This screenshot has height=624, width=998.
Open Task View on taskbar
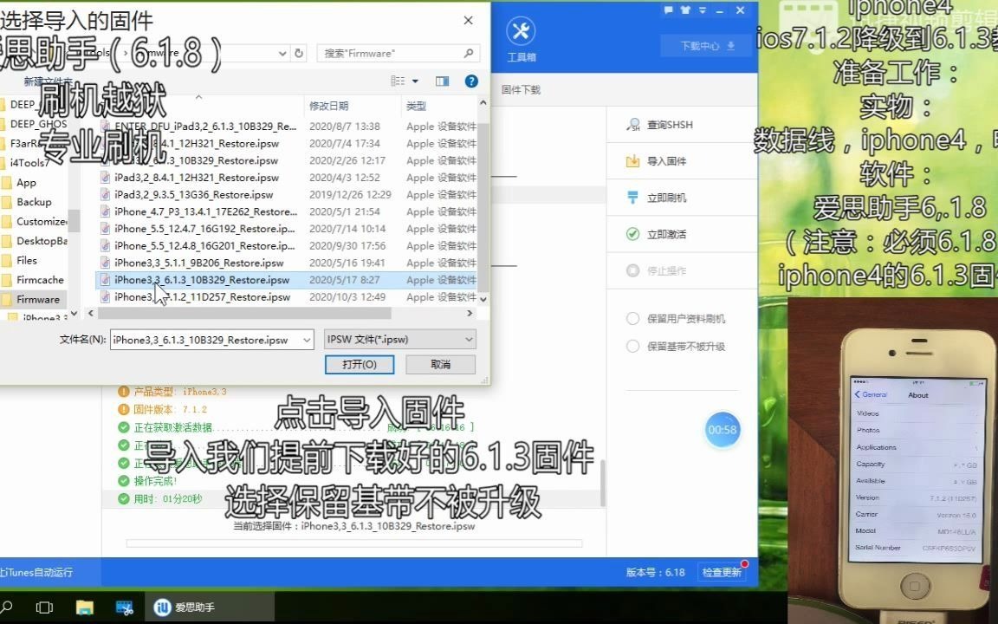pyautogui.click(x=44, y=608)
